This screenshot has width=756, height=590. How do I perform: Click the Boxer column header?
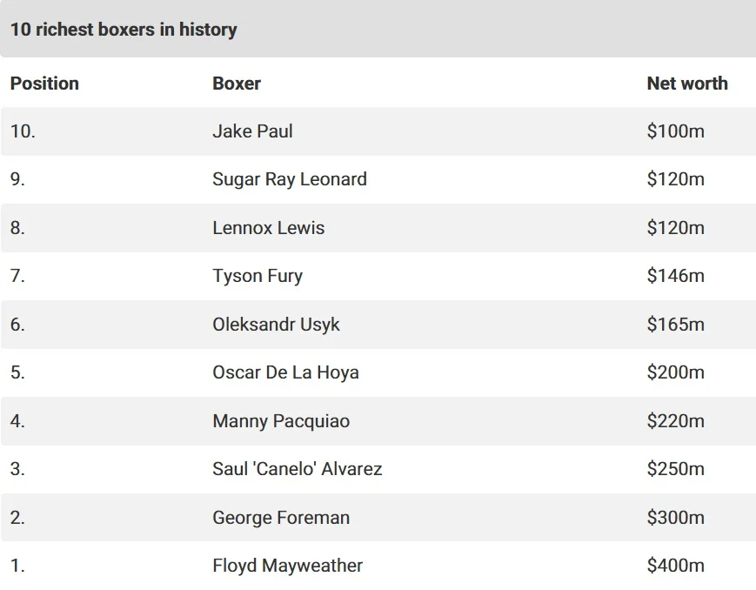tap(237, 84)
